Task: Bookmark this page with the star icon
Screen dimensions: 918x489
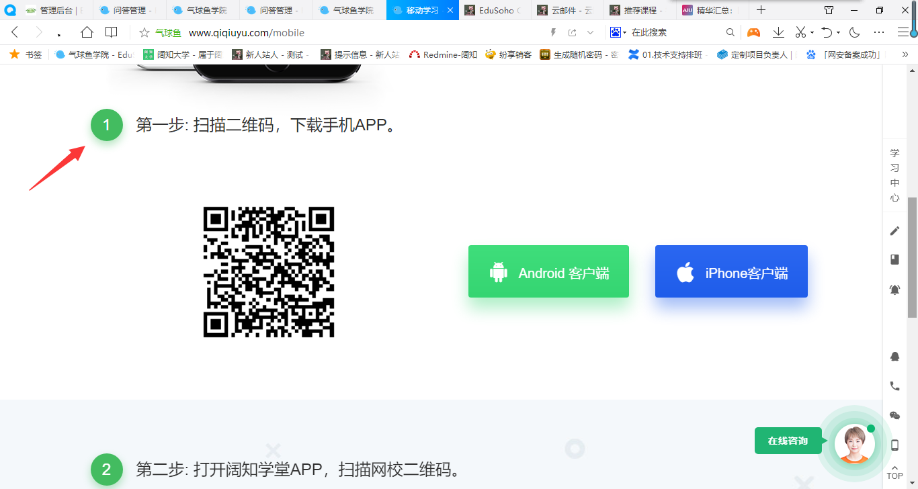Action: pos(144,32)
